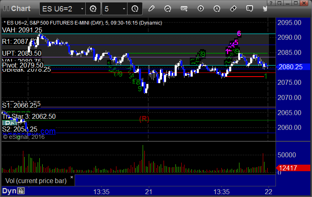The image size is (312, 197).
Task: Expand the ES U6=2 symbol dropdown
Action: 82,9
